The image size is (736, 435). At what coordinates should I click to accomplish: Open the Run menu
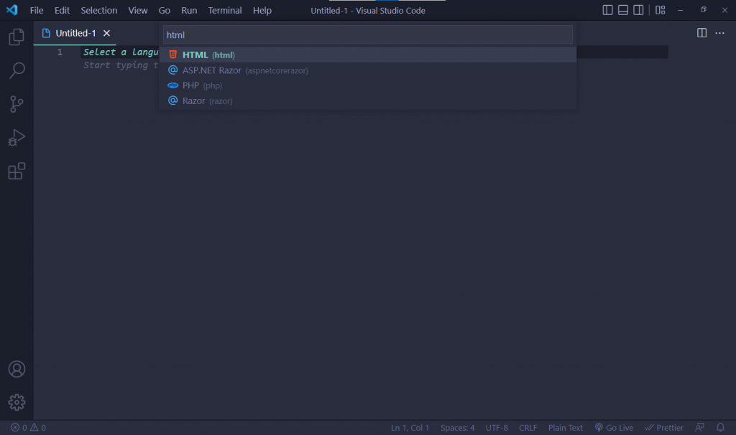click(189, 10)
